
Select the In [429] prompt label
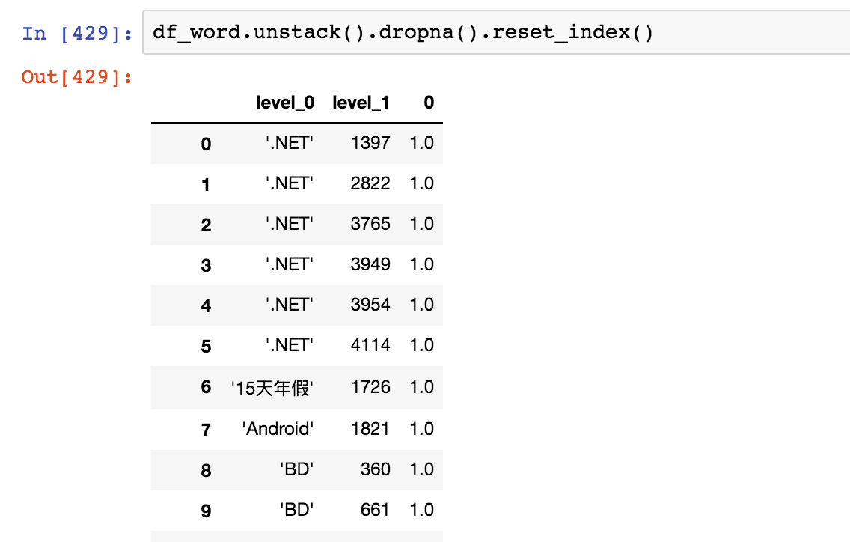click(77, 34)
